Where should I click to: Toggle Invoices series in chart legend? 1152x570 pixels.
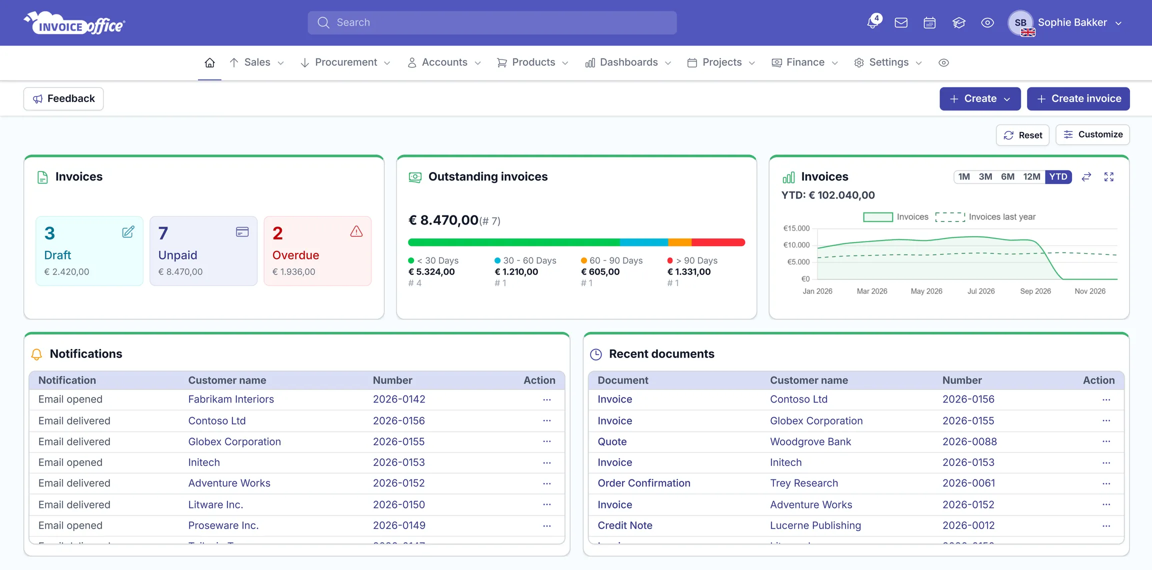[x=895, y=217]
